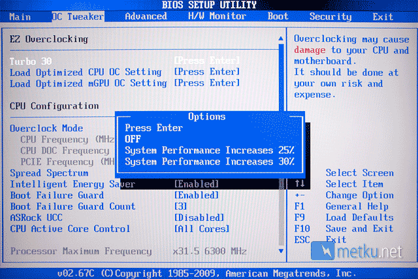Viewport: 418px width, 279px height.
Task: Select Load Optimized CPU OC Setting
Action: 86,73
